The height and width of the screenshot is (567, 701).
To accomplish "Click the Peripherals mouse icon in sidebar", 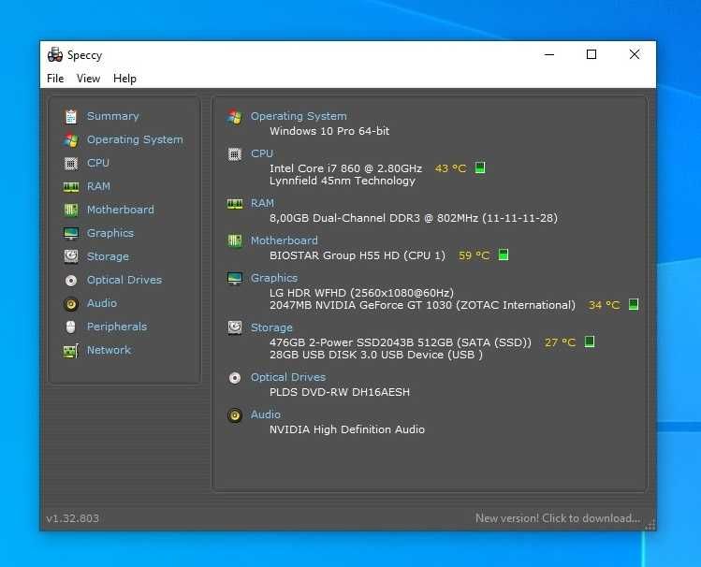I will point(70,327).
